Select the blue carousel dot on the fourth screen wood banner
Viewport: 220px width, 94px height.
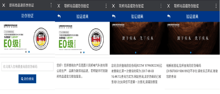(x=191, y=52)
